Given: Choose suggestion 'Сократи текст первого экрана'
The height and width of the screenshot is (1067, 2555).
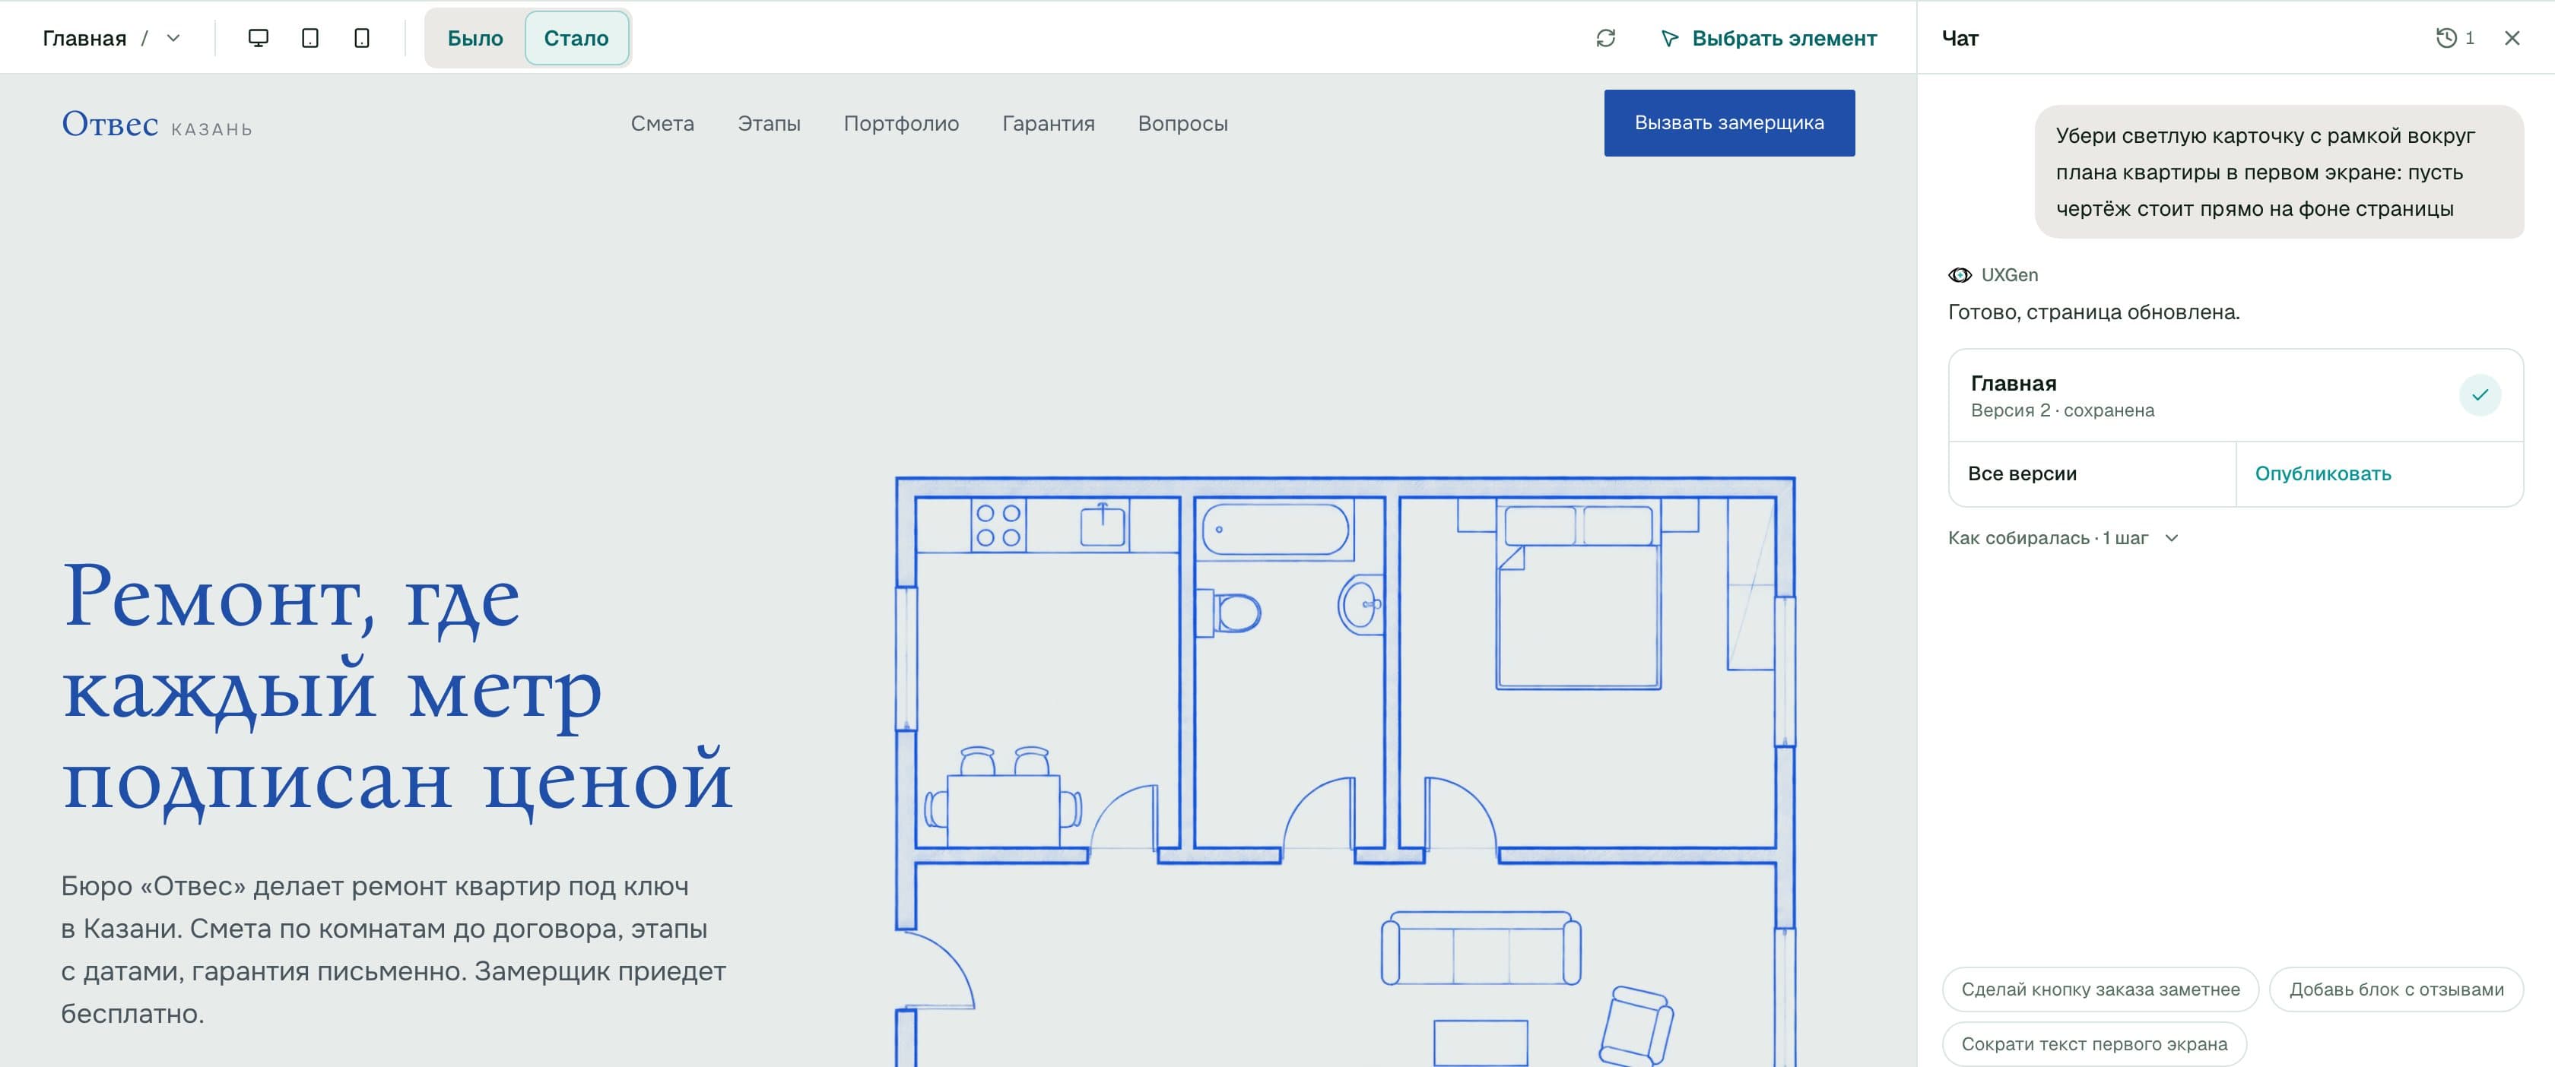Looking at the screenshot, I should (2093, 1044).
